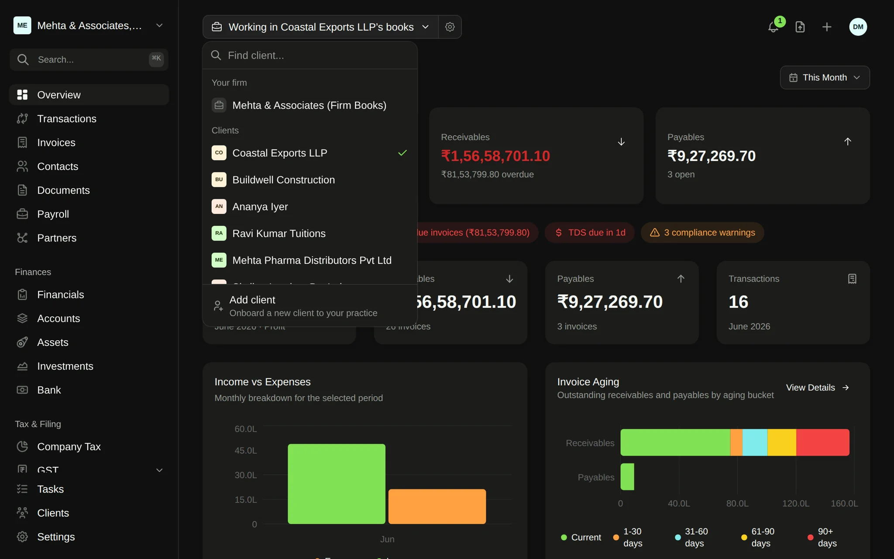894x559 pixels.
Task: Open client books settings gear
Action: (450, 27)
